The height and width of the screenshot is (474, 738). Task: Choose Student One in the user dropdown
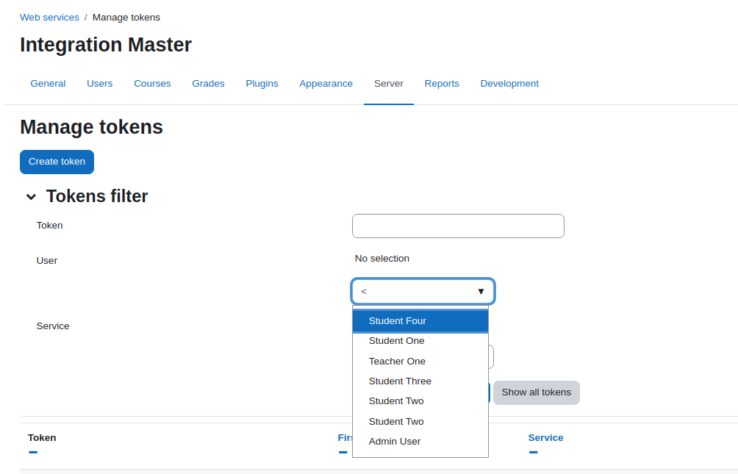pos(420,341)
